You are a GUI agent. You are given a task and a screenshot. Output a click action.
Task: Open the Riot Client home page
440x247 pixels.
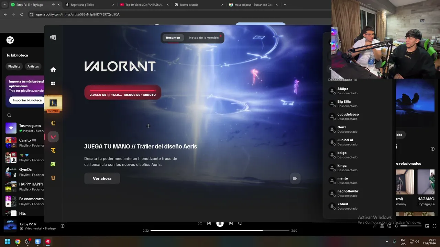click(x=53, y=70)
